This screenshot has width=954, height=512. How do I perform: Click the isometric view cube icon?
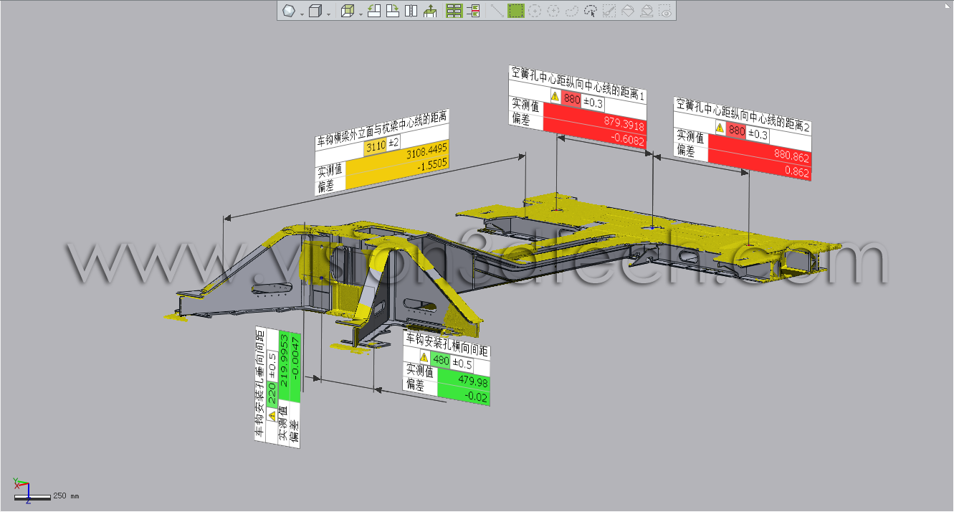(x=348, y=11)
